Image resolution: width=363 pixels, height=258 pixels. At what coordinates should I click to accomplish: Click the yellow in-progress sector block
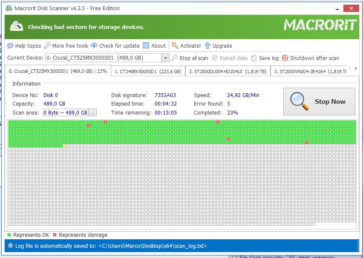click(x=65, y=146)
